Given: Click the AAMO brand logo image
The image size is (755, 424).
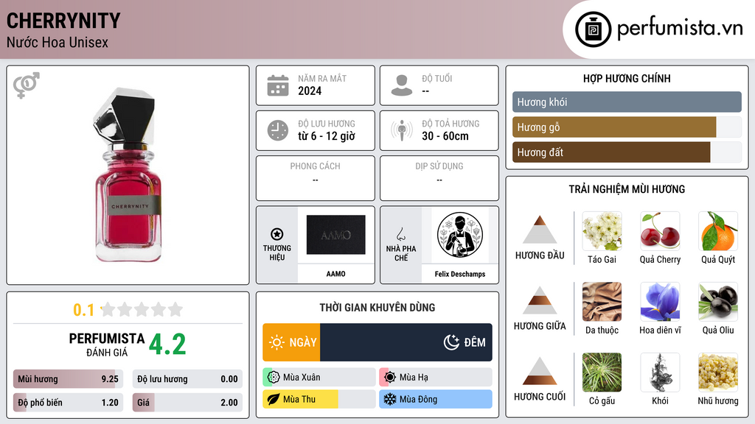Looking at the screenshot, I should pos(335,235).
